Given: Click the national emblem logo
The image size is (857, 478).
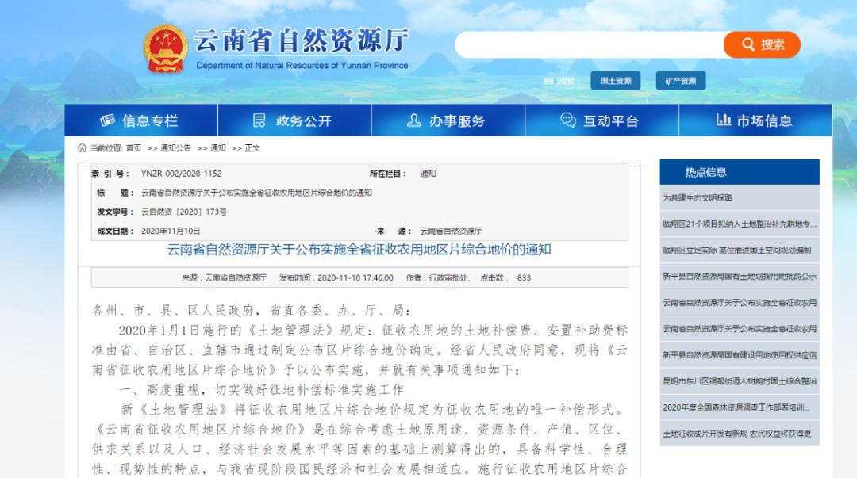Looking at the screenshot, I should tap(166, 50).
